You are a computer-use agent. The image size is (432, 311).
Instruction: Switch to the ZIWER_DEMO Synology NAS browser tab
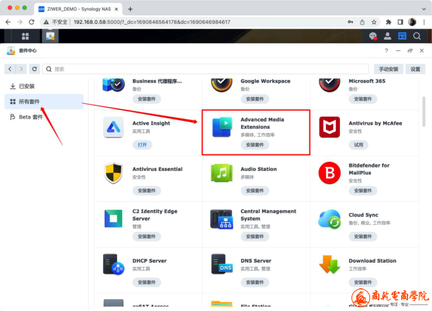78,9
